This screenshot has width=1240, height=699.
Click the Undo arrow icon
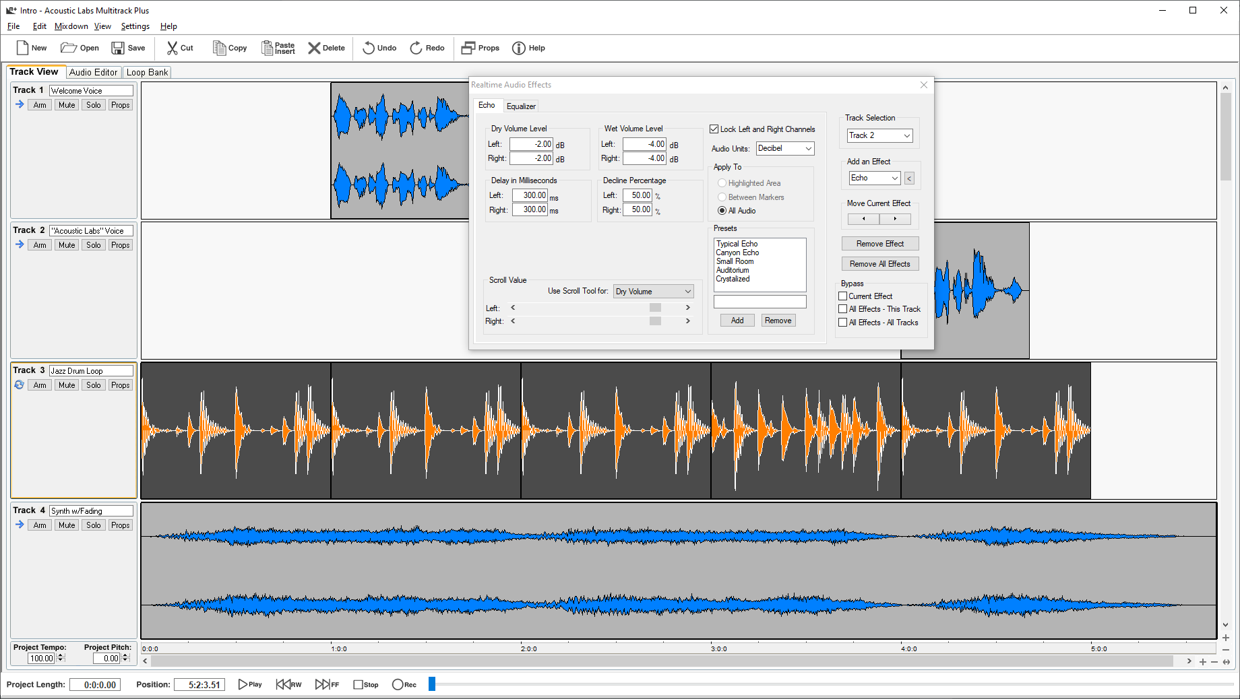[369, 48]
